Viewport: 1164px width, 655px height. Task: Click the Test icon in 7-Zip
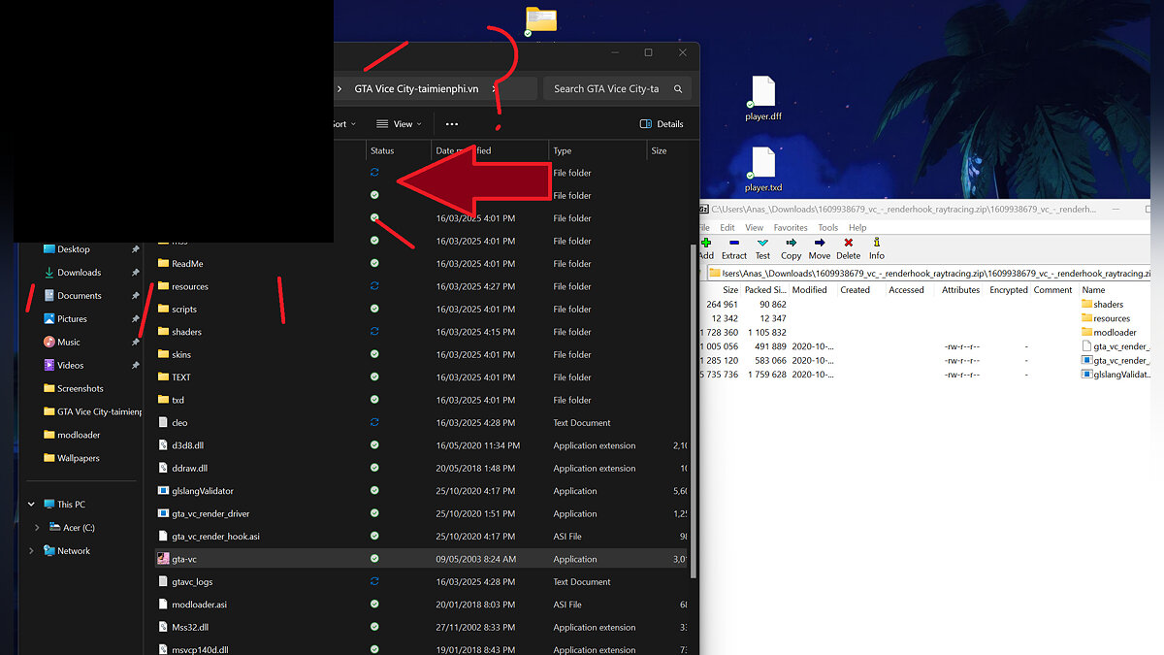[x=762, y=243]
